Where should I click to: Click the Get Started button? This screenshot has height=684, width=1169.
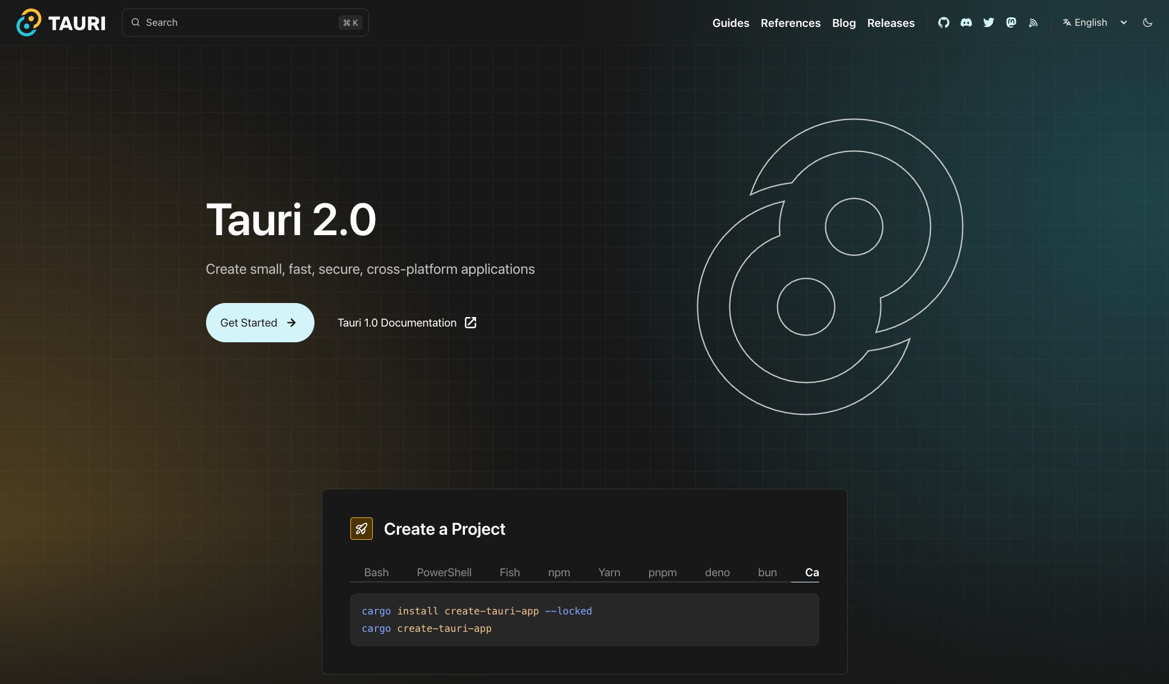259,323
